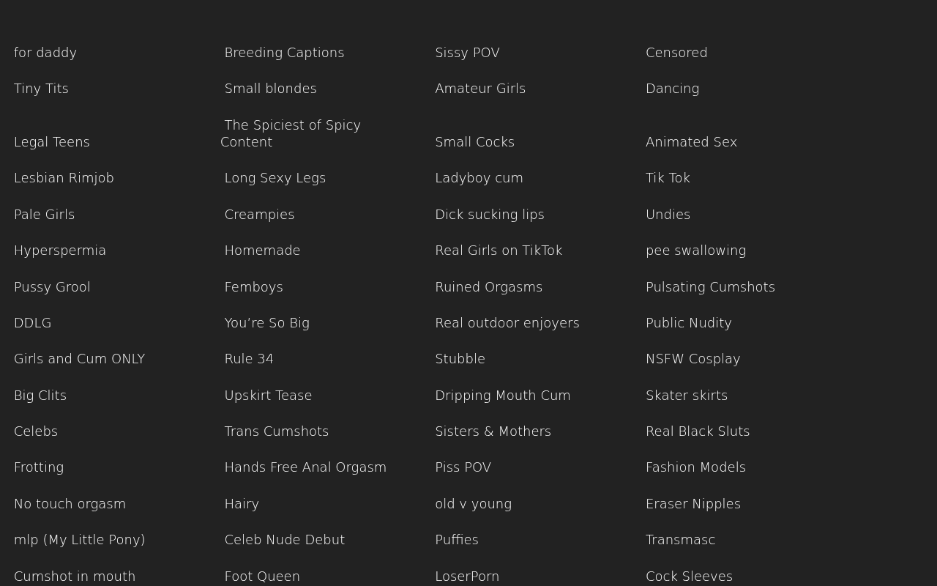Click the Pale Girls link
937x586 pixels.
point(44,215)
